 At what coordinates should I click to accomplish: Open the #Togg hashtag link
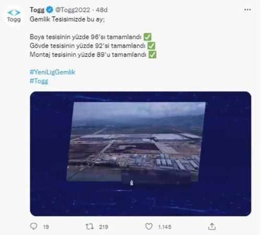39,81
